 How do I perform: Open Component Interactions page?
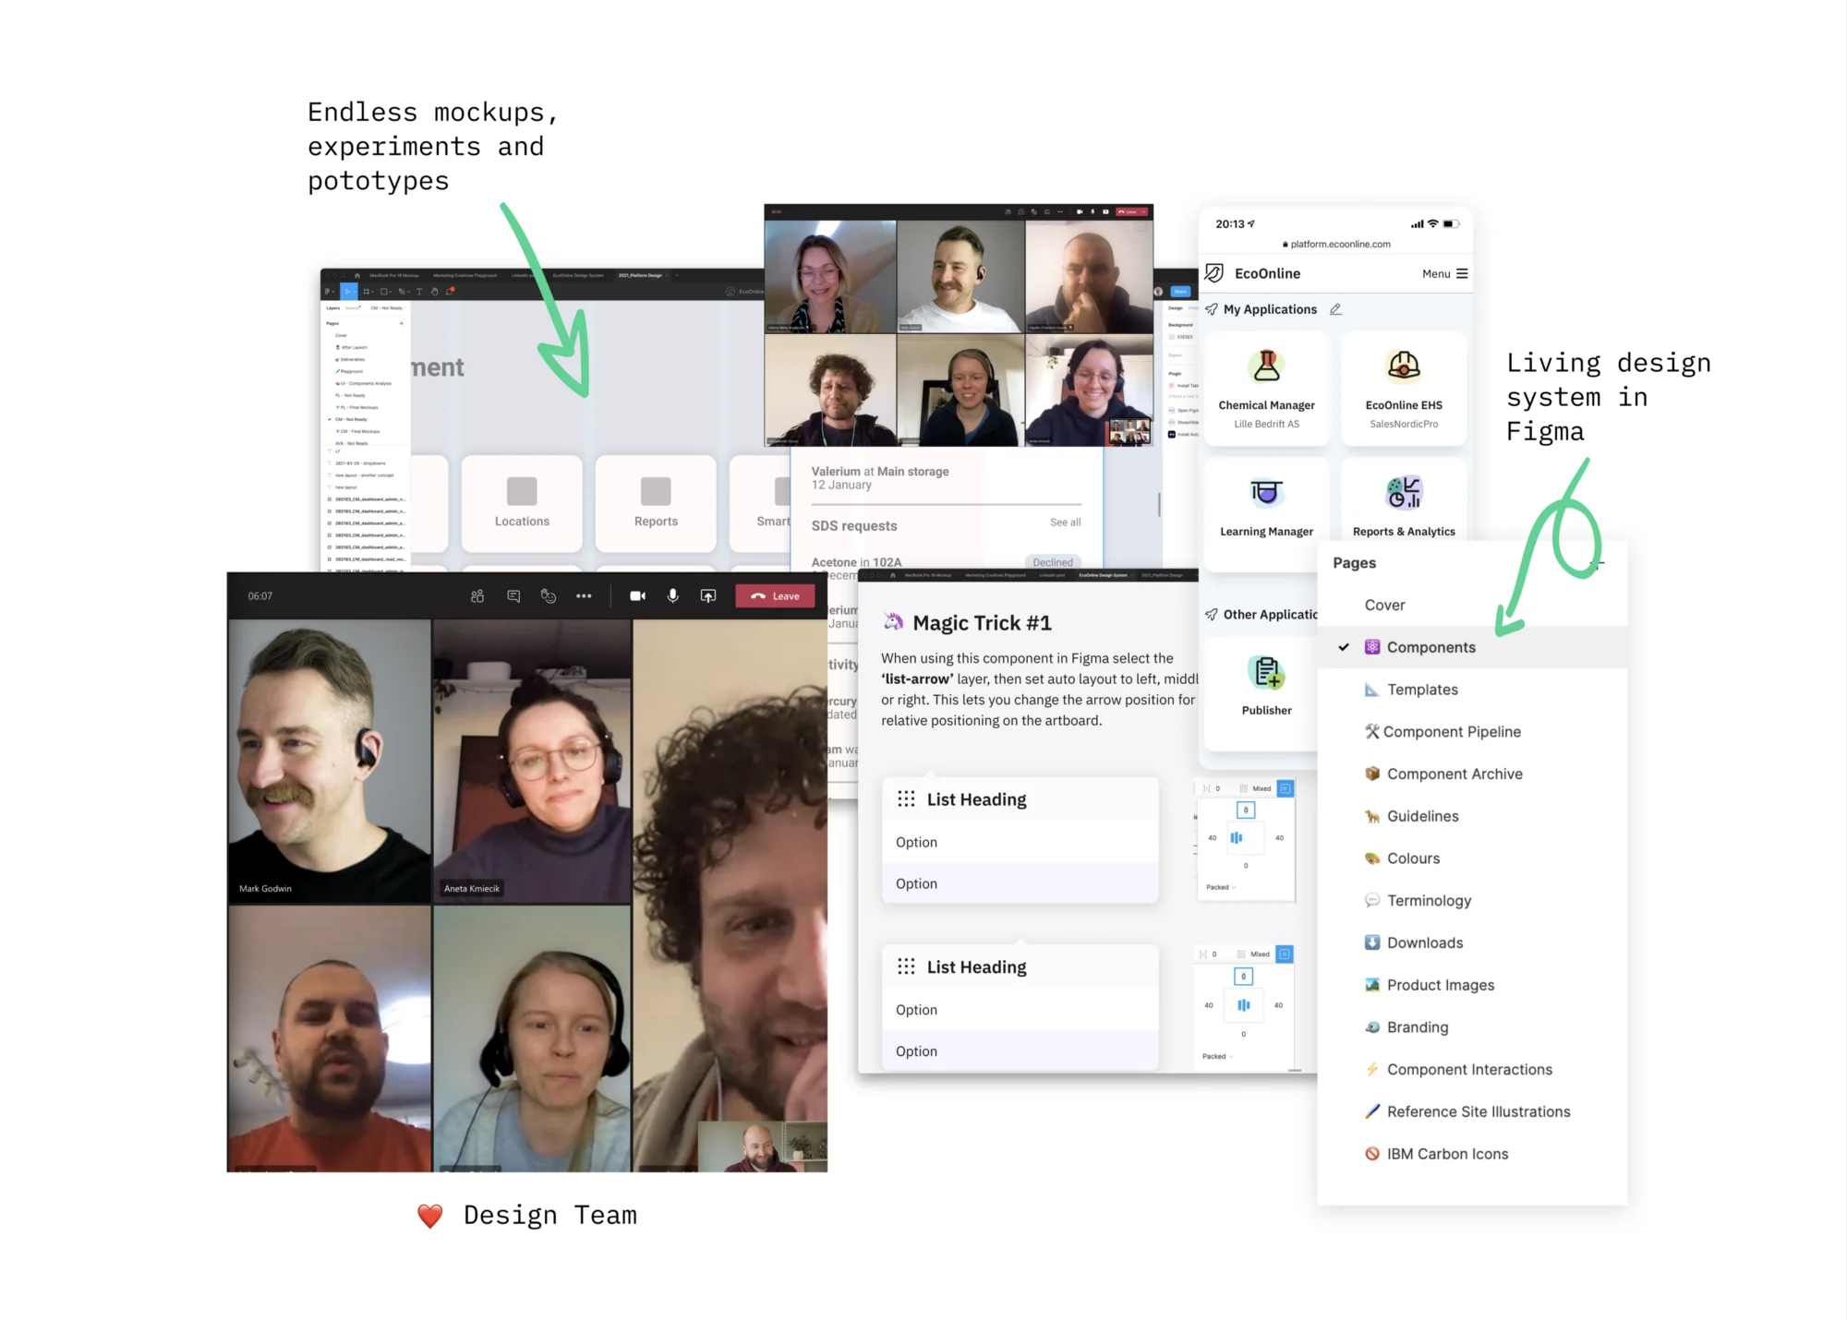(x=1472, y=1070)
